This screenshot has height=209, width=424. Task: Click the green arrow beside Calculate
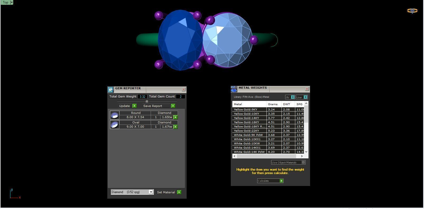click(281, 181)
